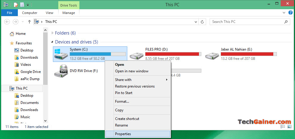Go up one level with Up arrow
Screen dimensions: 295x139
[29, 22]
